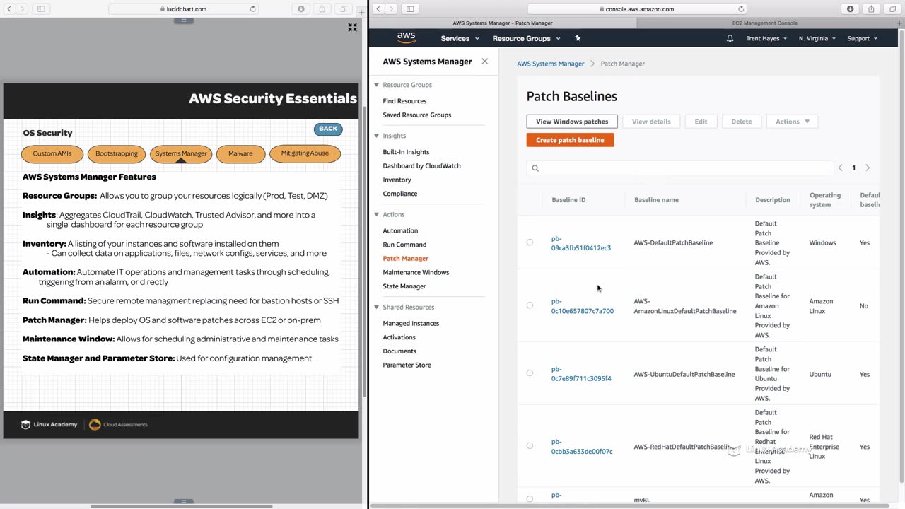Viewport: 905px width, 509px height.
Task: Select the AWS-UbuntuDefaultPatchBaseline radio button
Action: click(530, 373)
